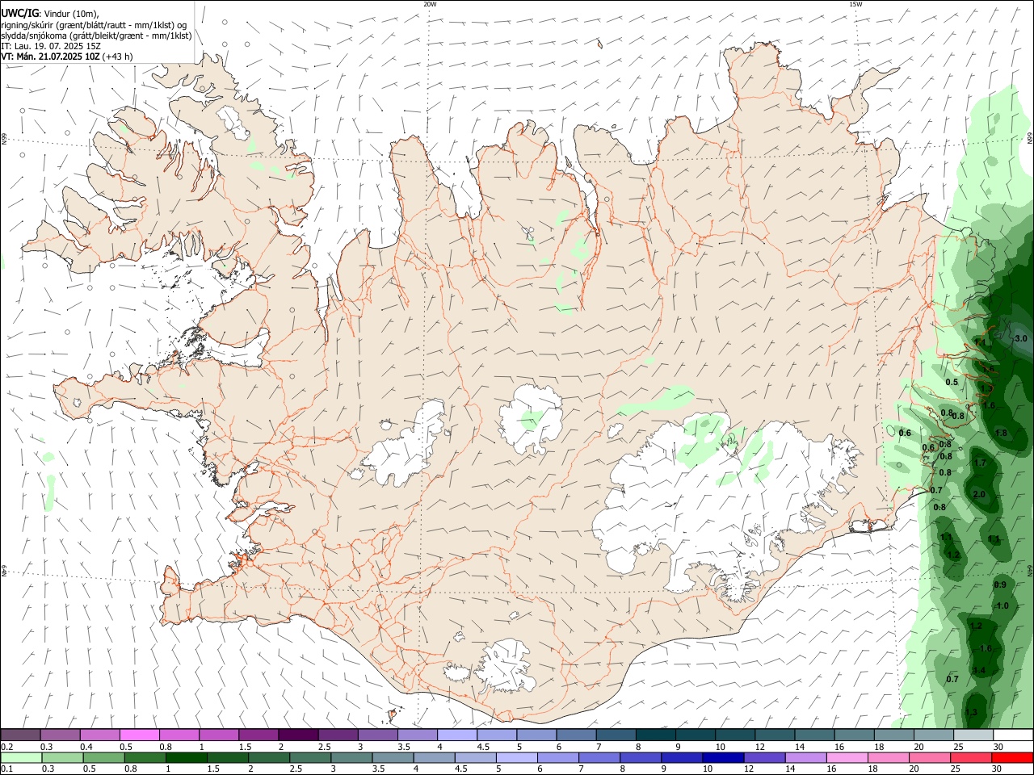Viewport: 1034px width, 775px height.
Task: Click the 12 label under the lower legend
Action: click(749, 769)
